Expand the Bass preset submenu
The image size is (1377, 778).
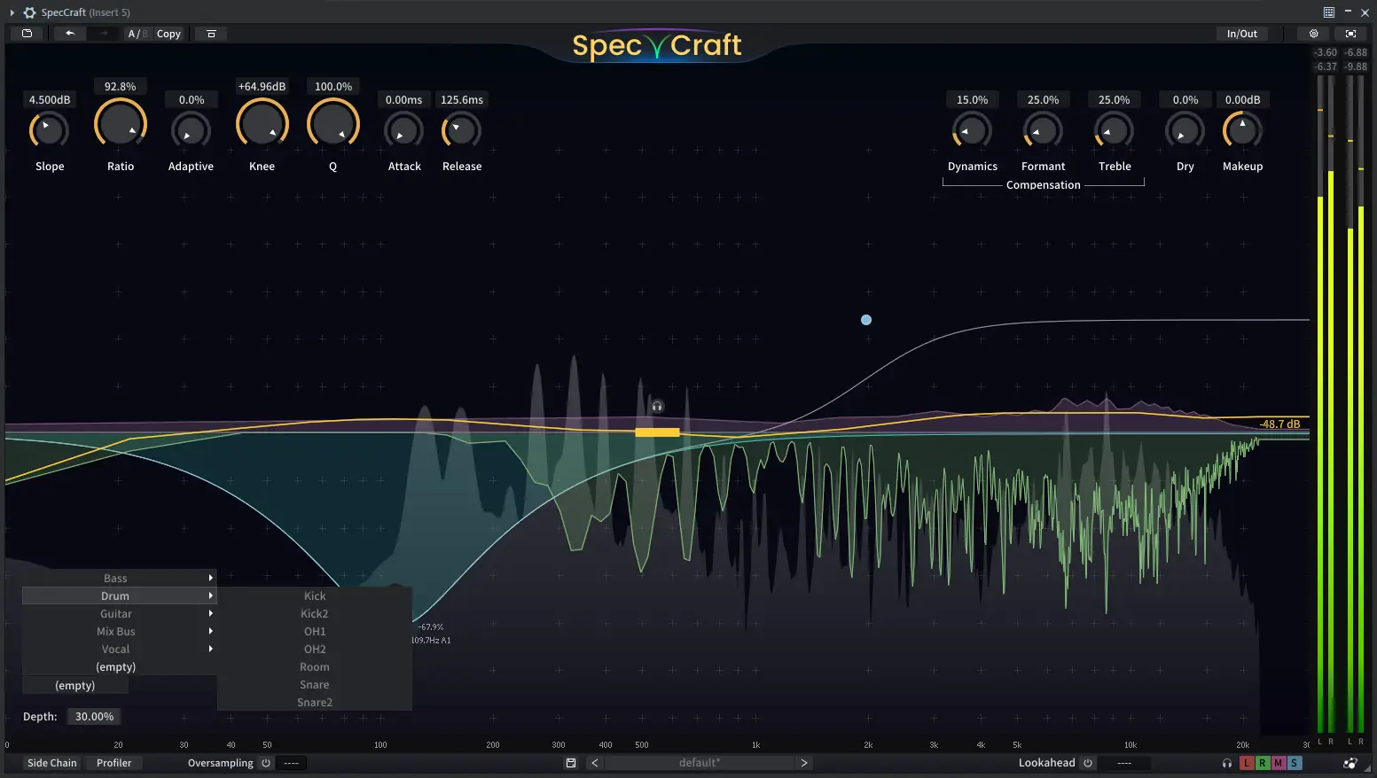tap(119, 578)
